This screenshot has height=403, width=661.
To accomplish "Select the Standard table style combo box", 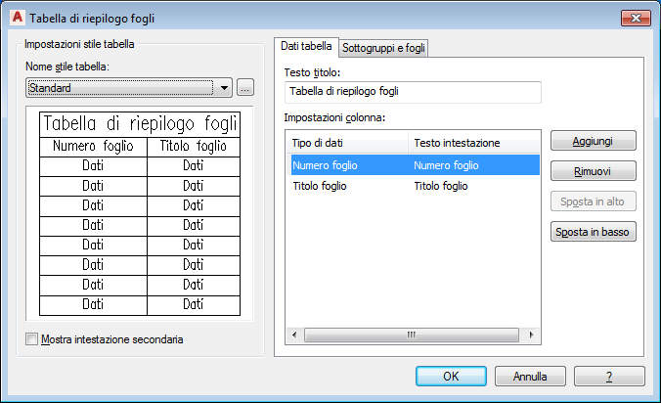I will 120,87.
